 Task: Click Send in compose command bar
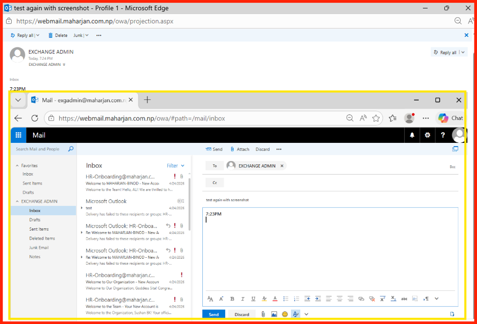(x=214, y=149)
